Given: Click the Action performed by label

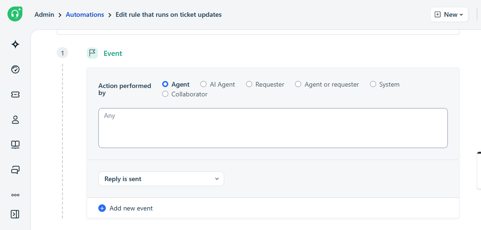Looking at the screenshot, I should pyautogui.click(x=125, y=89).
